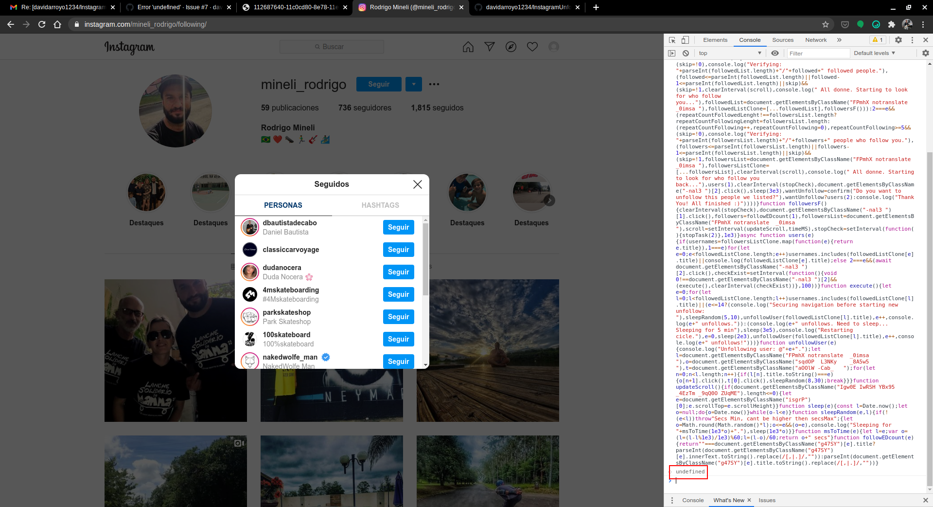Switch to the HASHTAGS tab
The width and height of the screenshot is (933, 507).
click(x=380, y=205)
